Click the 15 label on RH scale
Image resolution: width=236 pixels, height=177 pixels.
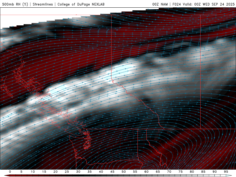tap(44, 172)
